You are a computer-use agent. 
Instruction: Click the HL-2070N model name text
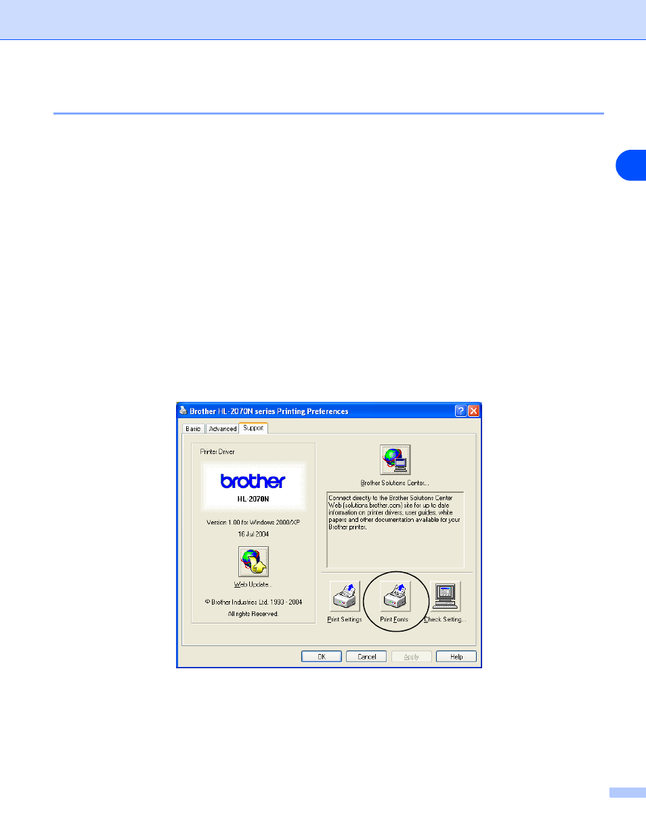coord(253,499)
